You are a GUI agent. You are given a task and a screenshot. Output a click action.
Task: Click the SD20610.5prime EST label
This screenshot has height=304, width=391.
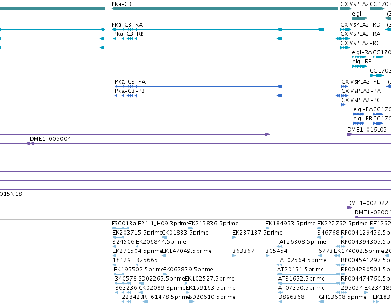point(212,297)
